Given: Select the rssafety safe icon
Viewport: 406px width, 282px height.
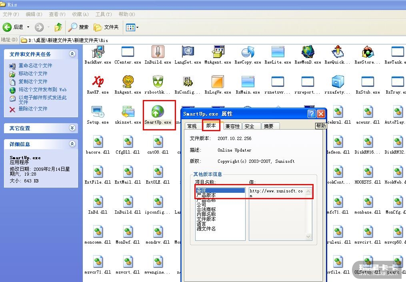Looking at the screenshot, I should pos(338,82).
